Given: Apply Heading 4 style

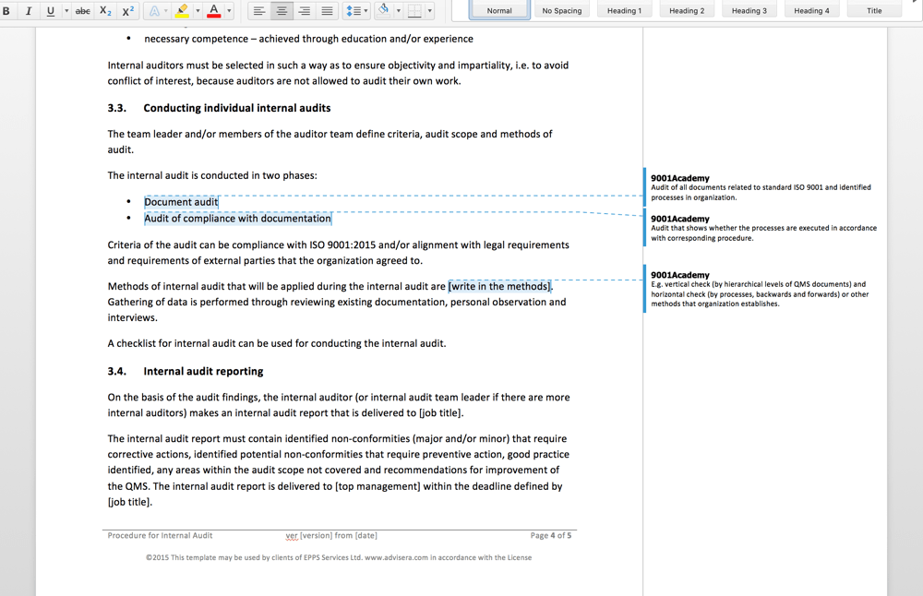Looking at the screenshot, I should click(x=811, y=10).
